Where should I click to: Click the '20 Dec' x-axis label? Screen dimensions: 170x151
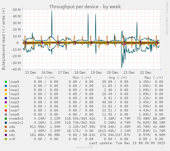tap(113, 73)
